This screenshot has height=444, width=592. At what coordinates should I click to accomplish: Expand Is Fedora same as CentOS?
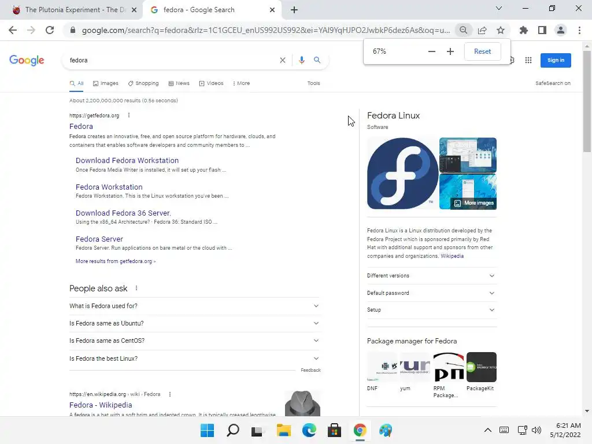click(x=194, y=341)
